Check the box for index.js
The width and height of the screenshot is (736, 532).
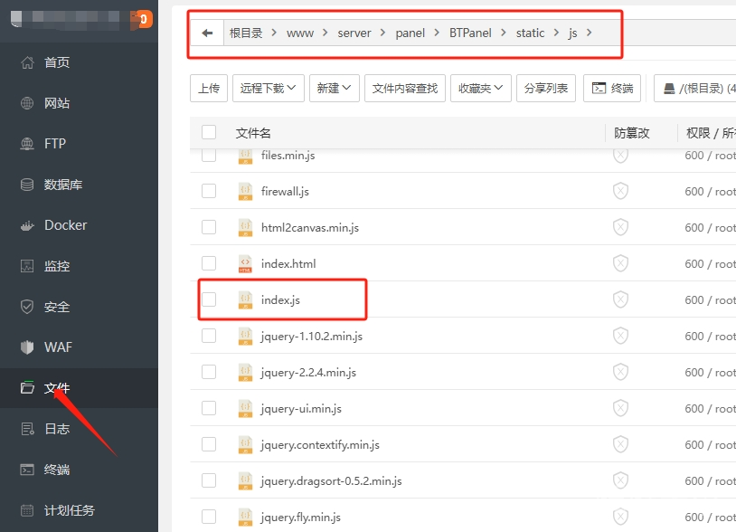tap(209, 299)
